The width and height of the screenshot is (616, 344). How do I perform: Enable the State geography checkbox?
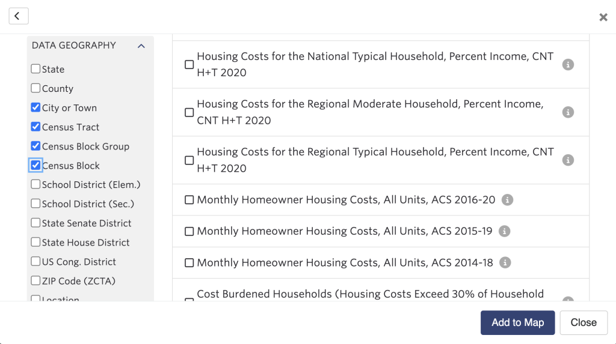point(35,68)
